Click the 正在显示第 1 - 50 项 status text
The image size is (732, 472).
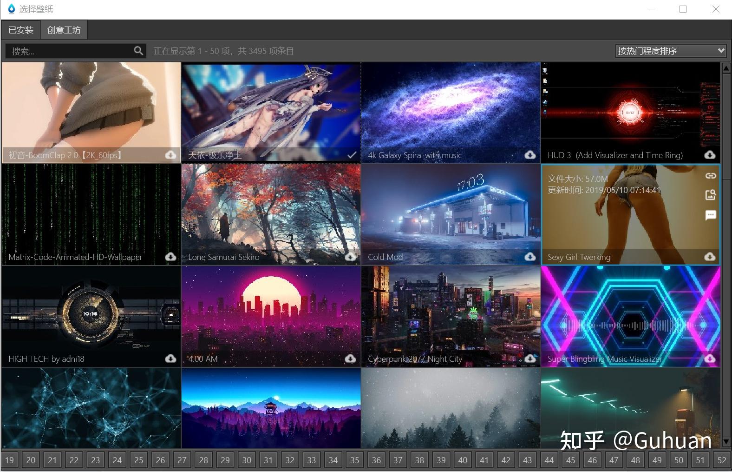(223, 51)
